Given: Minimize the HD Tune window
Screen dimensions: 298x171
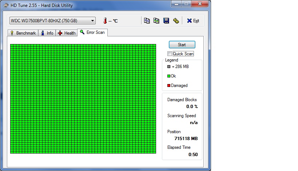Looking at the screenshot, I should [176, 4].
